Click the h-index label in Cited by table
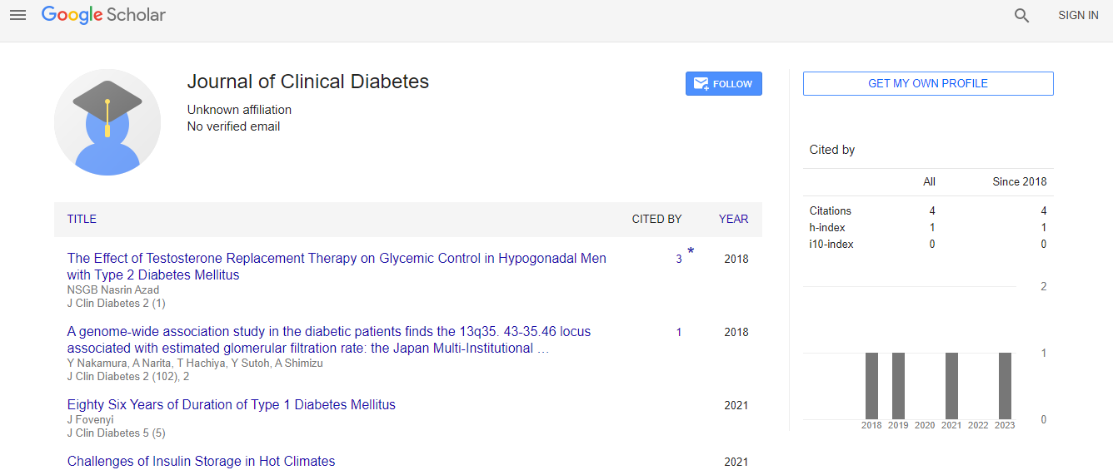Image resolution: width=1113 pixels, height=470 pixels. [826, 227]
